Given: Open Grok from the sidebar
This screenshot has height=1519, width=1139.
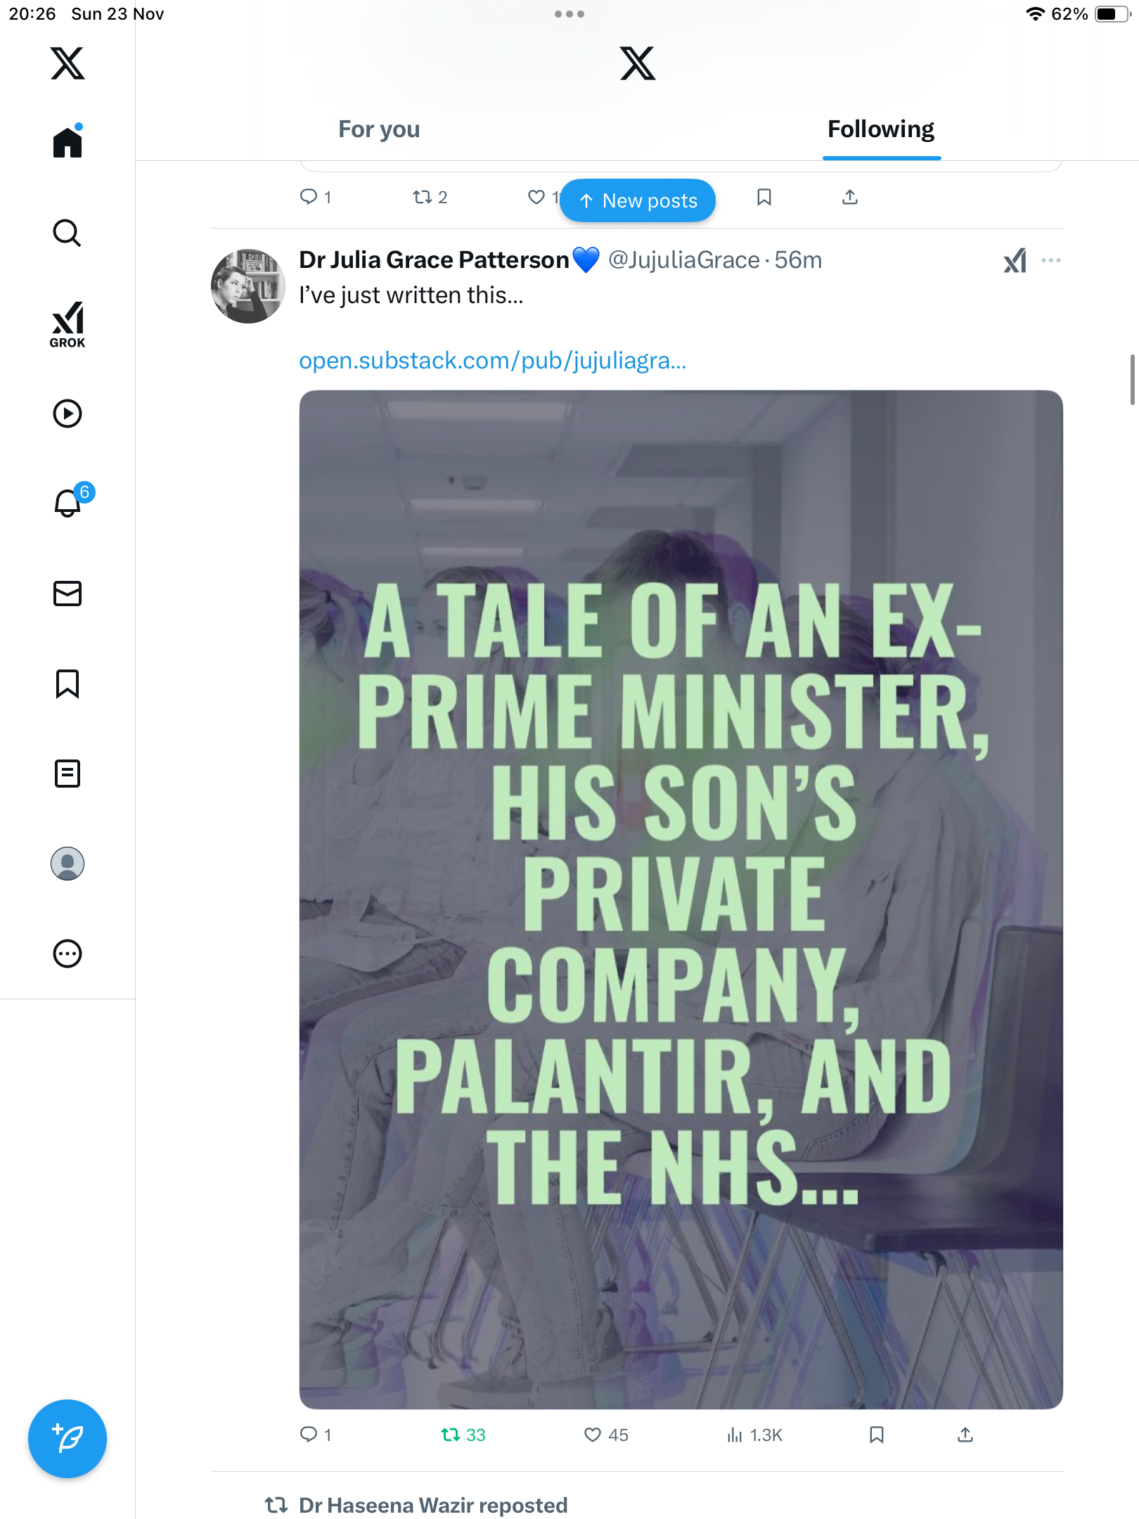Looking at the screenshot, I should pos(67,323).
